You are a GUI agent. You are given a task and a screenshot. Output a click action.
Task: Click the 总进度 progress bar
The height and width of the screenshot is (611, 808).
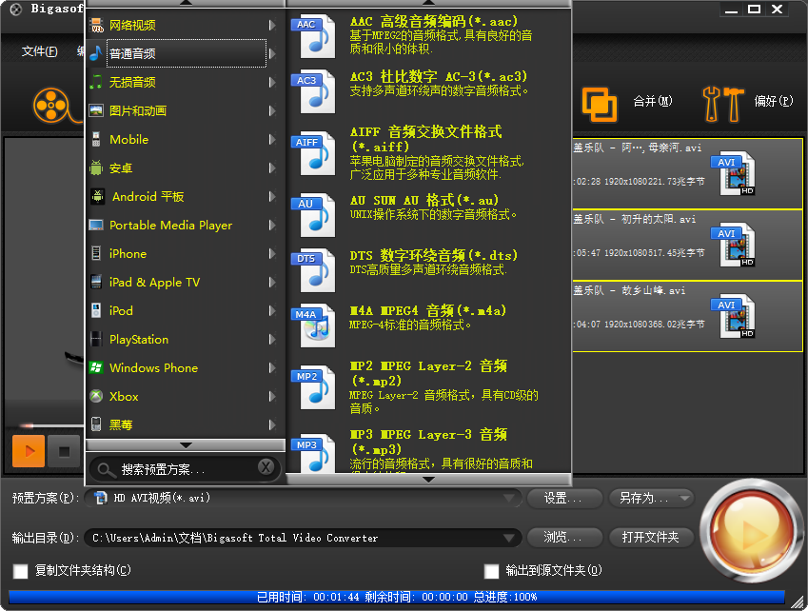pos(400,598)
